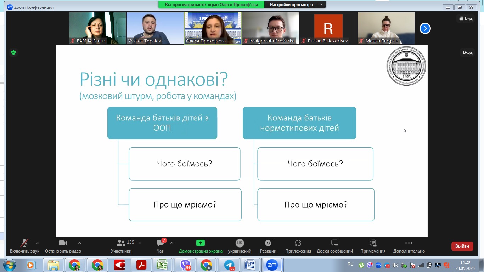Screen dimensions: 484x272
Task: Click the Демонстрация экрана share screen icon
Action: point(201,243)
